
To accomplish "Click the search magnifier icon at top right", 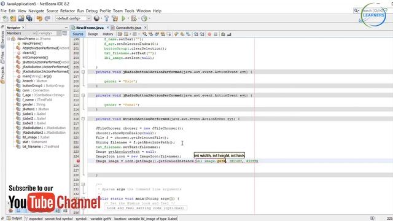I will (x=356, y=10).
